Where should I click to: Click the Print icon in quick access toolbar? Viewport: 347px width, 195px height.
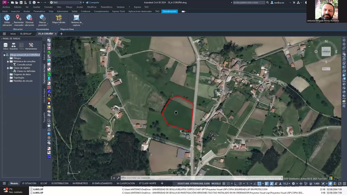point(34,2)
